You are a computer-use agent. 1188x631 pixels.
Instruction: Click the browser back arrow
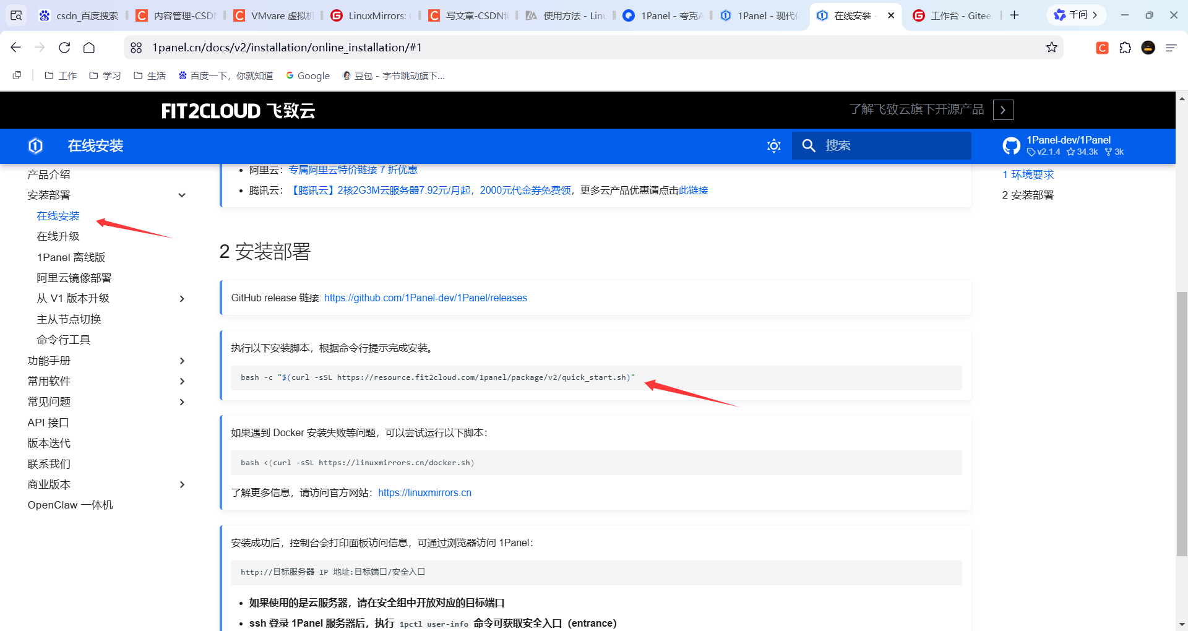click(x=16, y=48)
